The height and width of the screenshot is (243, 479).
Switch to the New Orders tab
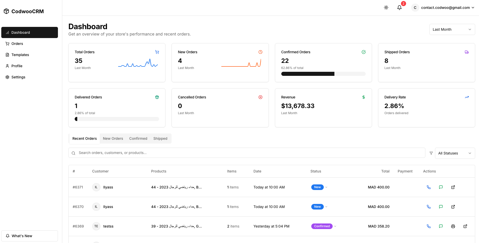point(113,138)
